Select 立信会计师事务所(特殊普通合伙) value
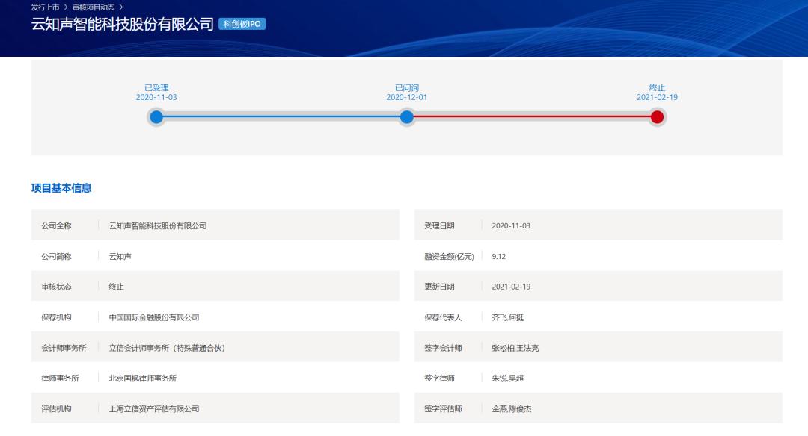This screenshot has height=436, width=808. tap(167, 348)
